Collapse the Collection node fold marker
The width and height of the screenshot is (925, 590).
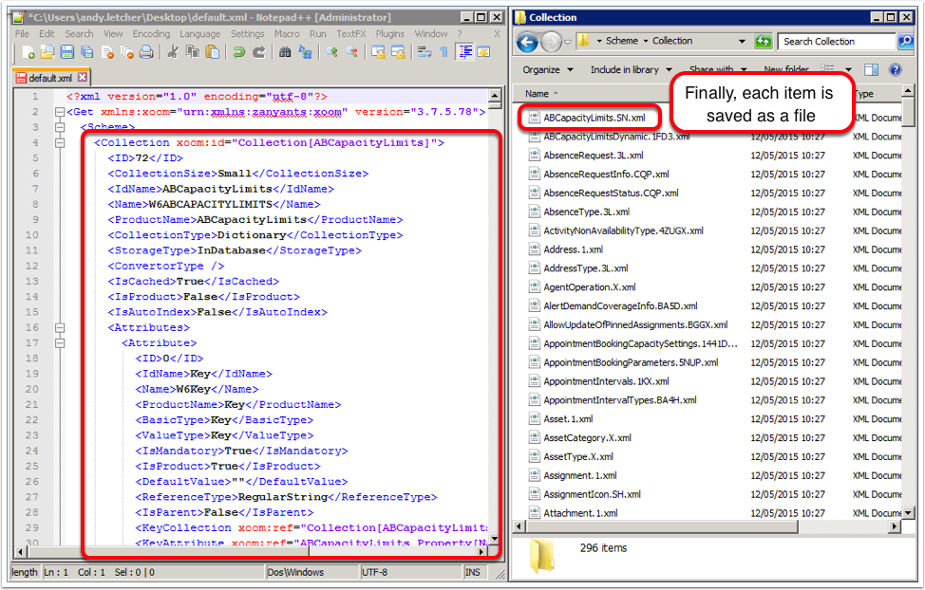60,143
